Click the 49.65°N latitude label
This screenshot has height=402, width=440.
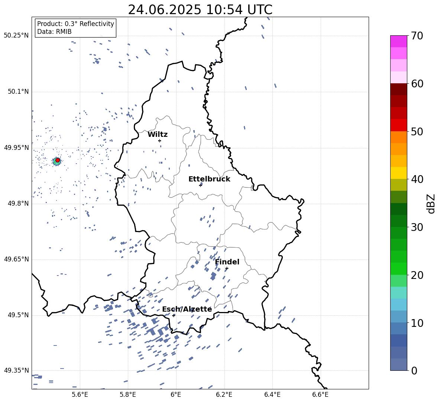point(16,259)
